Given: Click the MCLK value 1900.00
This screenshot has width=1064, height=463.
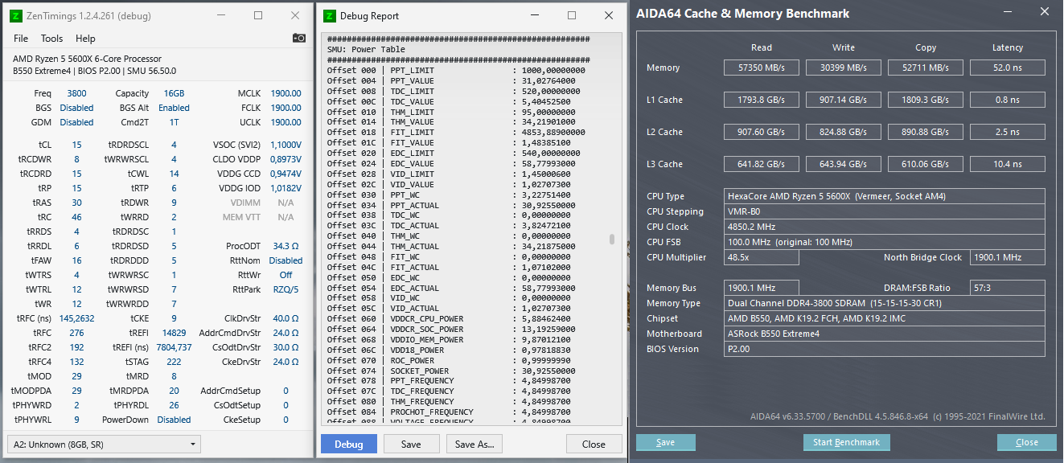Looking at the screenshot, I should tap(286, 93).
